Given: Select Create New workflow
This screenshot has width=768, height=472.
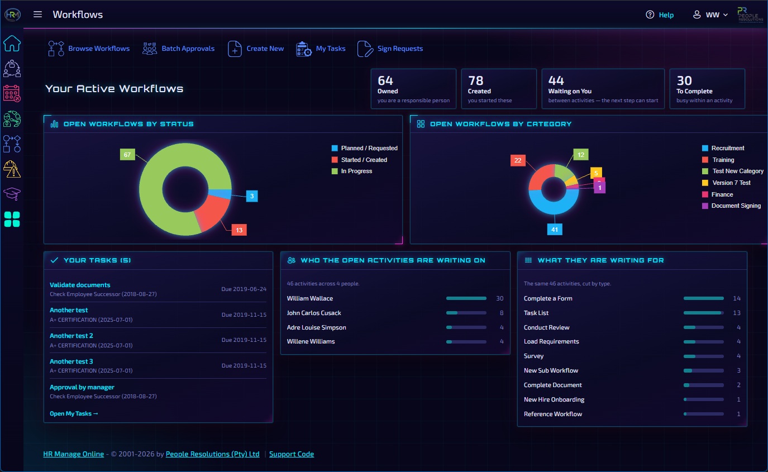Looking at the screenshot, I should click(x=265, y=49).
